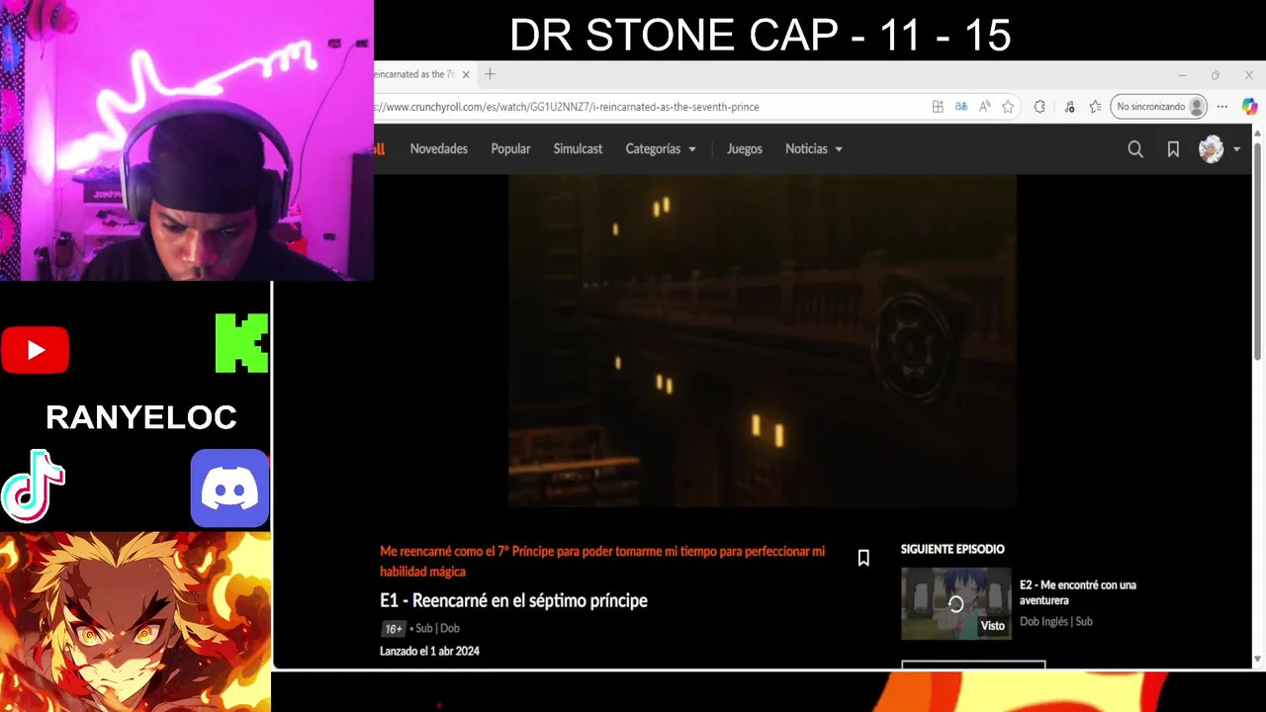Click the scrollbar down arrow
This screenshot has height=712, width=1266.
click(x=1258, y=660)
